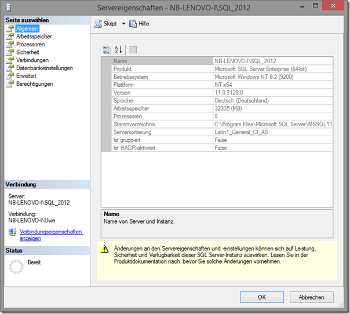This screenshot has width=350, height=314.
Task: Click the Verbindungen page icon
Action: point(10,60)
